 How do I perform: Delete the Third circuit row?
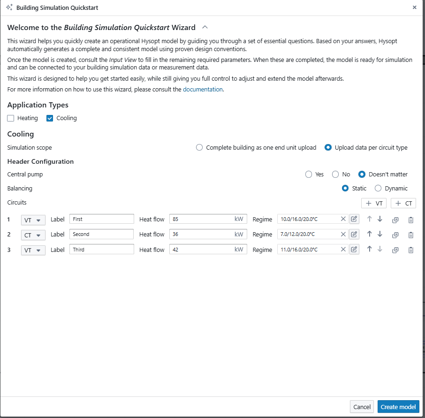pyautogui.click(x=410, y=250)
